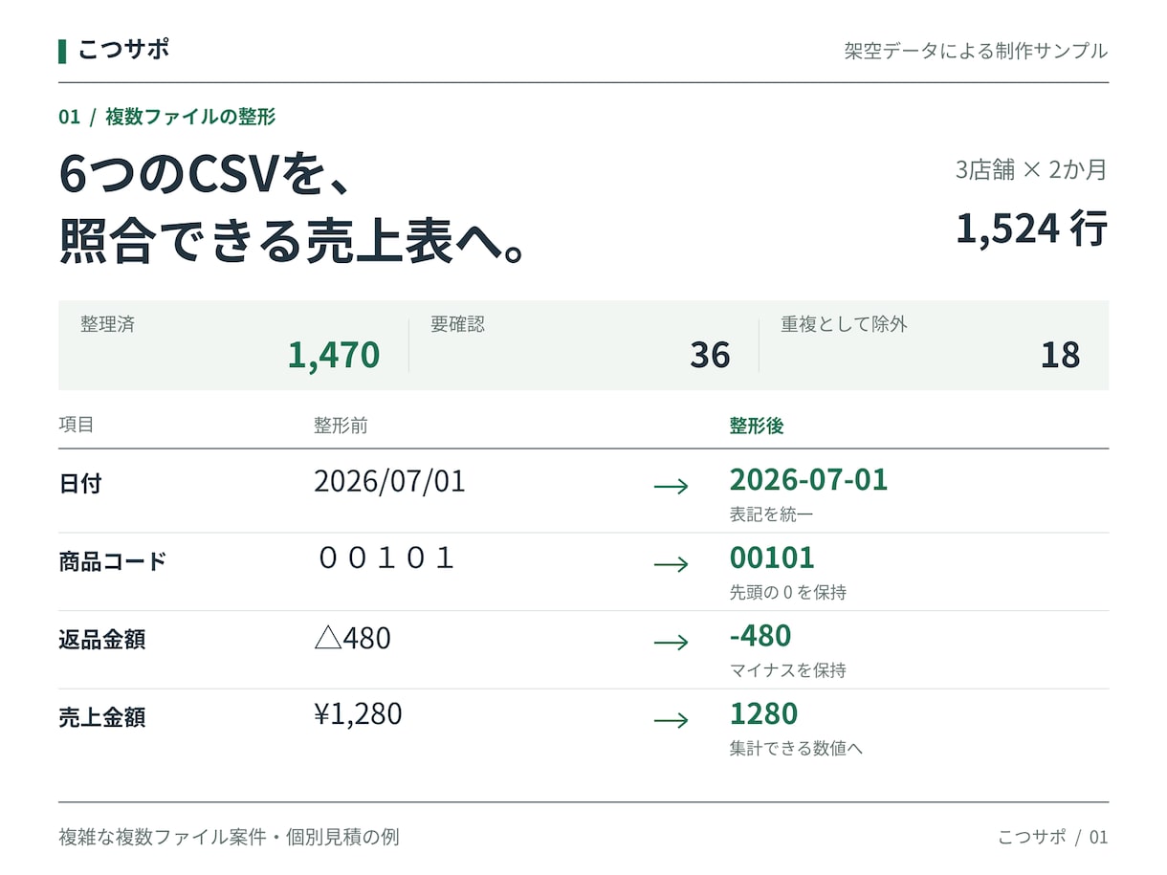Click the footer text 複雑な複数ファイル案件・個別見積の例

click(x=229, y=838)
